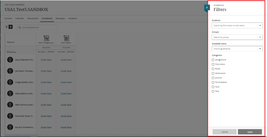Viewport: 267px width, 137px height.
Task: Close the Filters panel with the X icon
Action: pyautogui.click(x=207, y=7)
